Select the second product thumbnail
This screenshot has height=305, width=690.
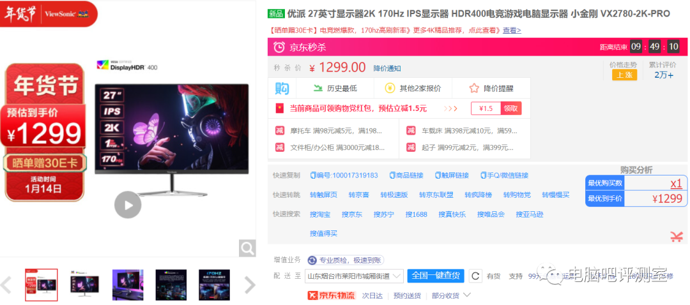click(84, 285)
